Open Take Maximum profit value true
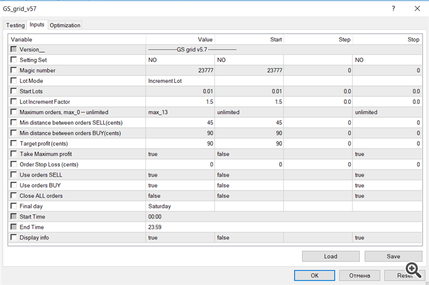 [180, 154]
